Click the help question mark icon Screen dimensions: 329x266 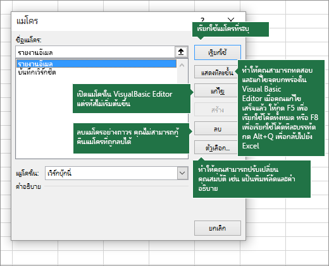pyautogui.click(x=202, y=20)
